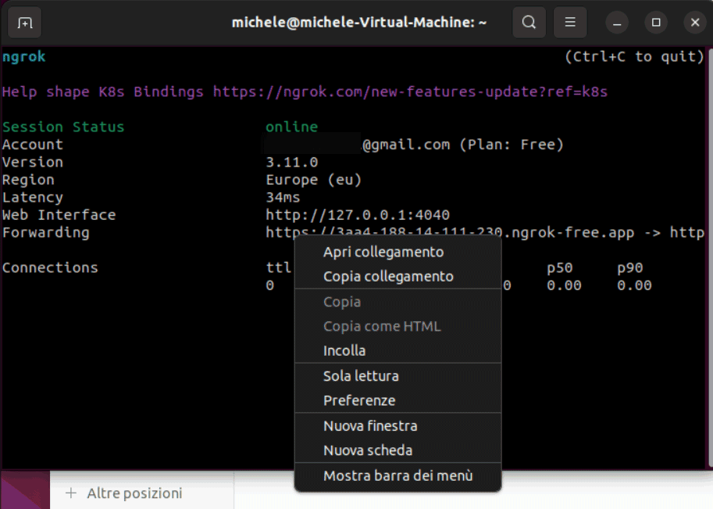The image size is (713, 509).
Task: Click the 'Connections' label
Action: (x=50, y=267)
